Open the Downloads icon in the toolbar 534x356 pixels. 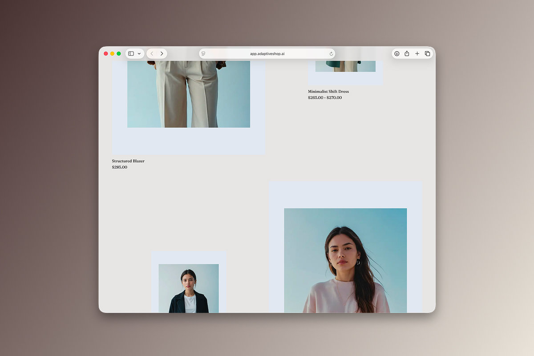pyautogui.click(x=396, y=53)
